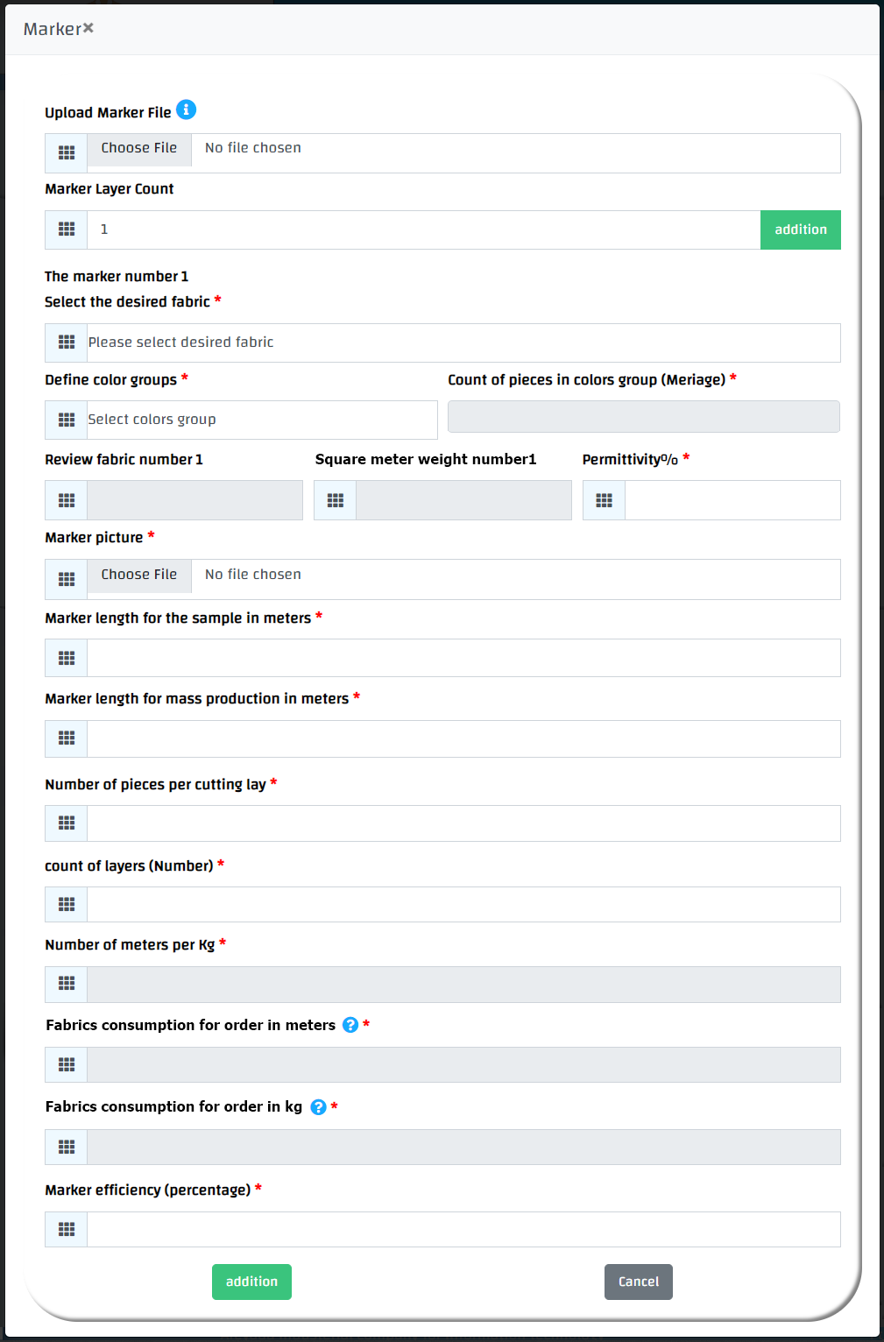Click grid icon beside Square meter weight field
The image size is (884, 1342).
point(336,500)
